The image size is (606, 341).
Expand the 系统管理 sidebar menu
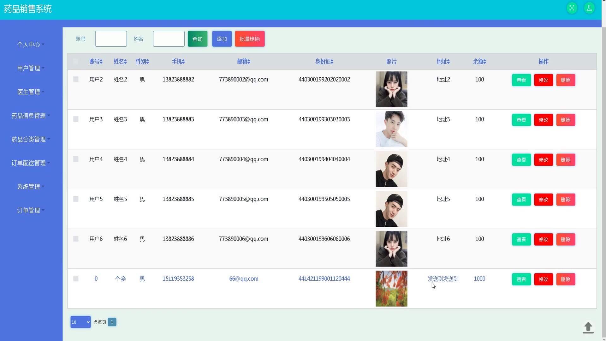pyautogui.click(x=31, y=187)
